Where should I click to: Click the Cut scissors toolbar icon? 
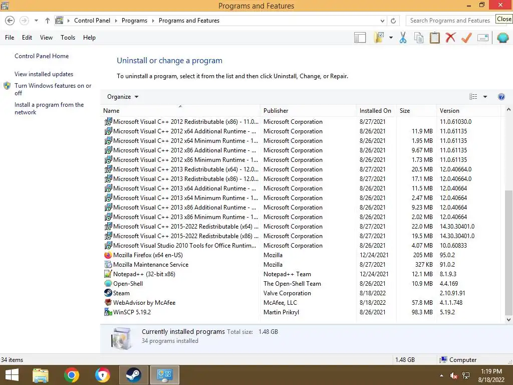click(403, 38)
